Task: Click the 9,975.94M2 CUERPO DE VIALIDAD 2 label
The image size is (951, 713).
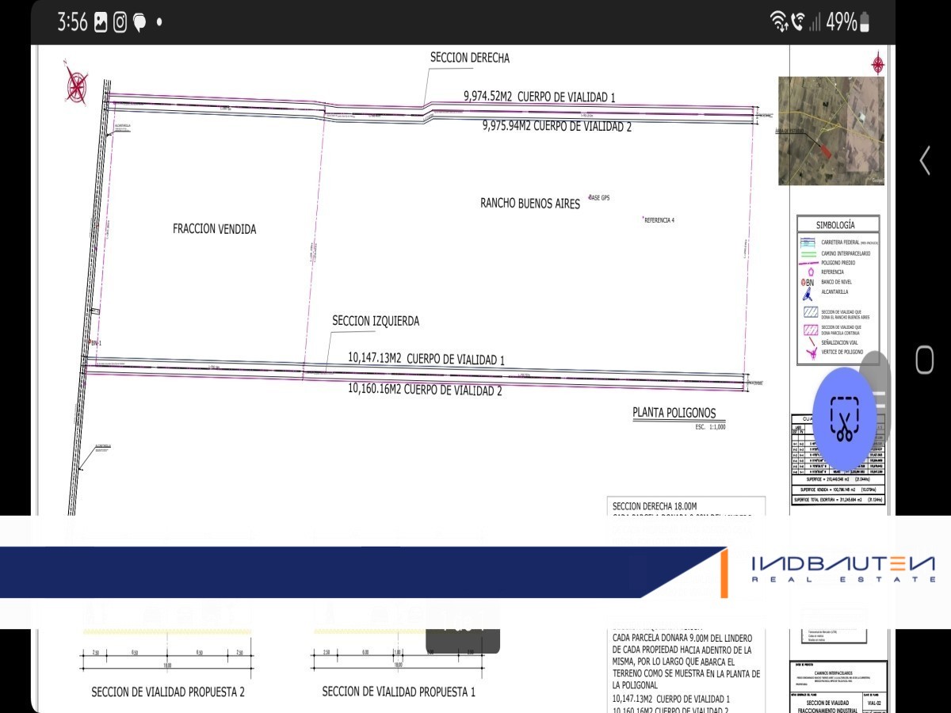Action: (x=557, y=125)
